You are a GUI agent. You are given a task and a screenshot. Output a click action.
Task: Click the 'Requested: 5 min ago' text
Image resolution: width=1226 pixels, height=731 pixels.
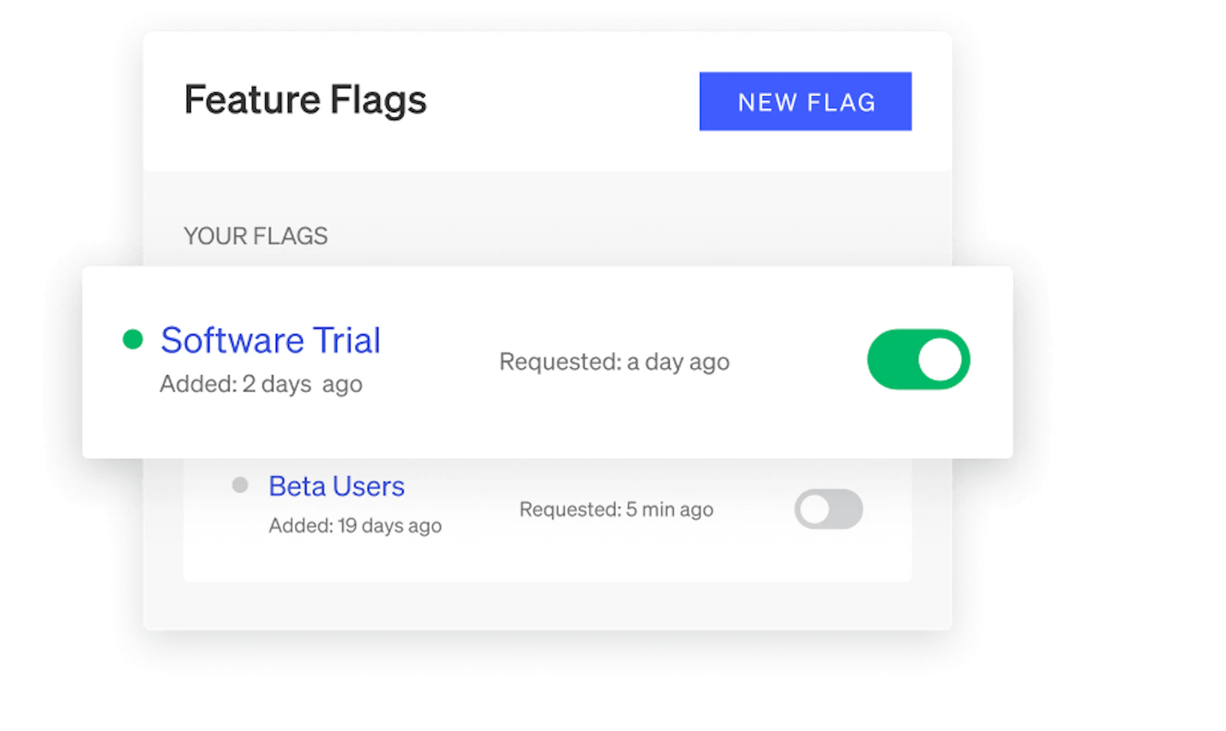[x=616, y=509]
